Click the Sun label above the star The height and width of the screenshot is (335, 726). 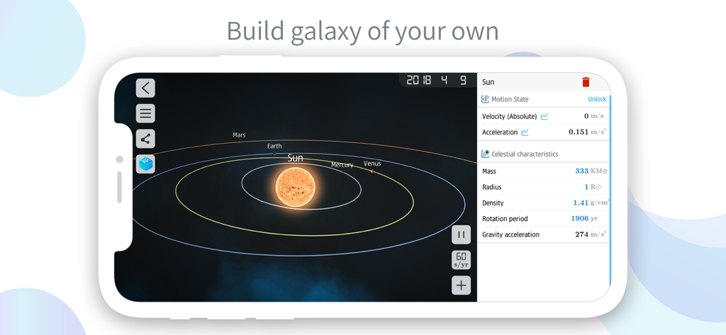coord(296,158)
